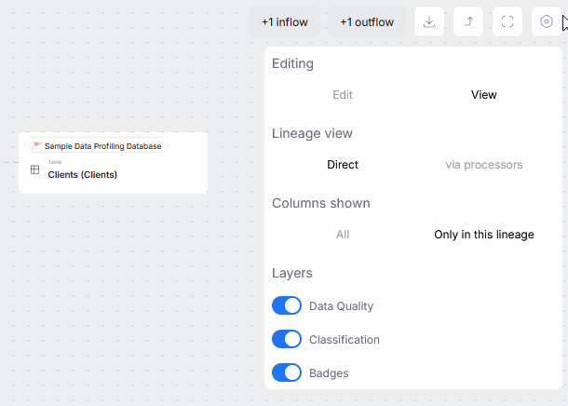Toggle fullscreen with the frame icon
568x406 pixels.
pos(507,21)
